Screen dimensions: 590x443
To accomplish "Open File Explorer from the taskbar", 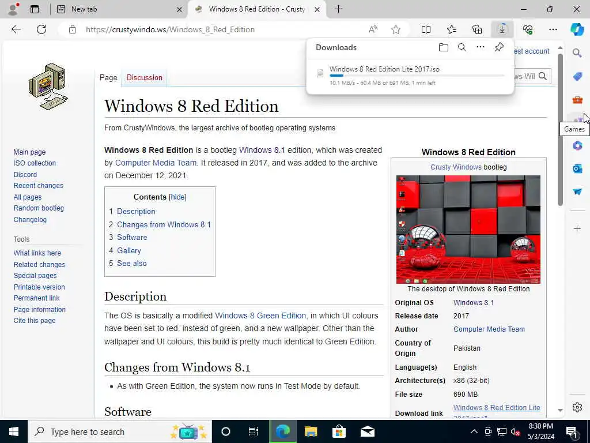I will click(311, 431).
